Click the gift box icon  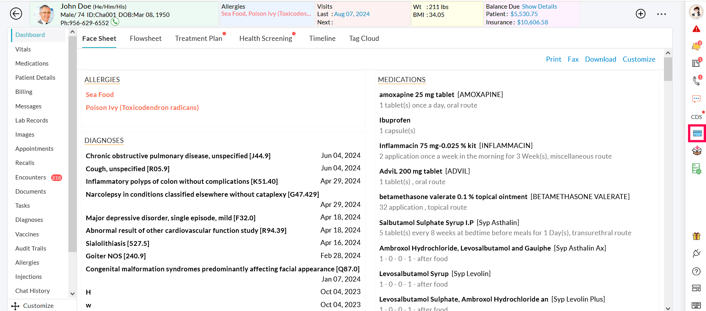696,236
